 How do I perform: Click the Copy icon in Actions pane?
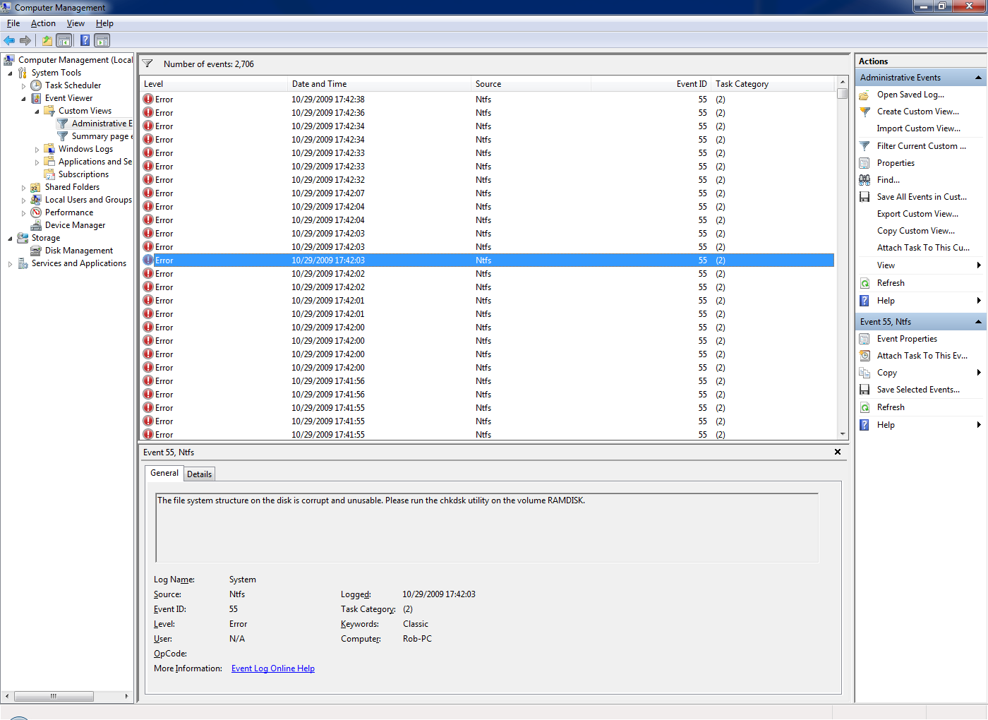coord(864,373)
